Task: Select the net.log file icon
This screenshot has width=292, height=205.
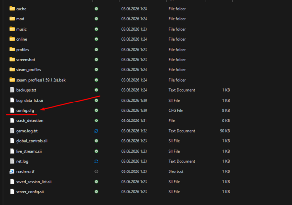Action: 12,161
